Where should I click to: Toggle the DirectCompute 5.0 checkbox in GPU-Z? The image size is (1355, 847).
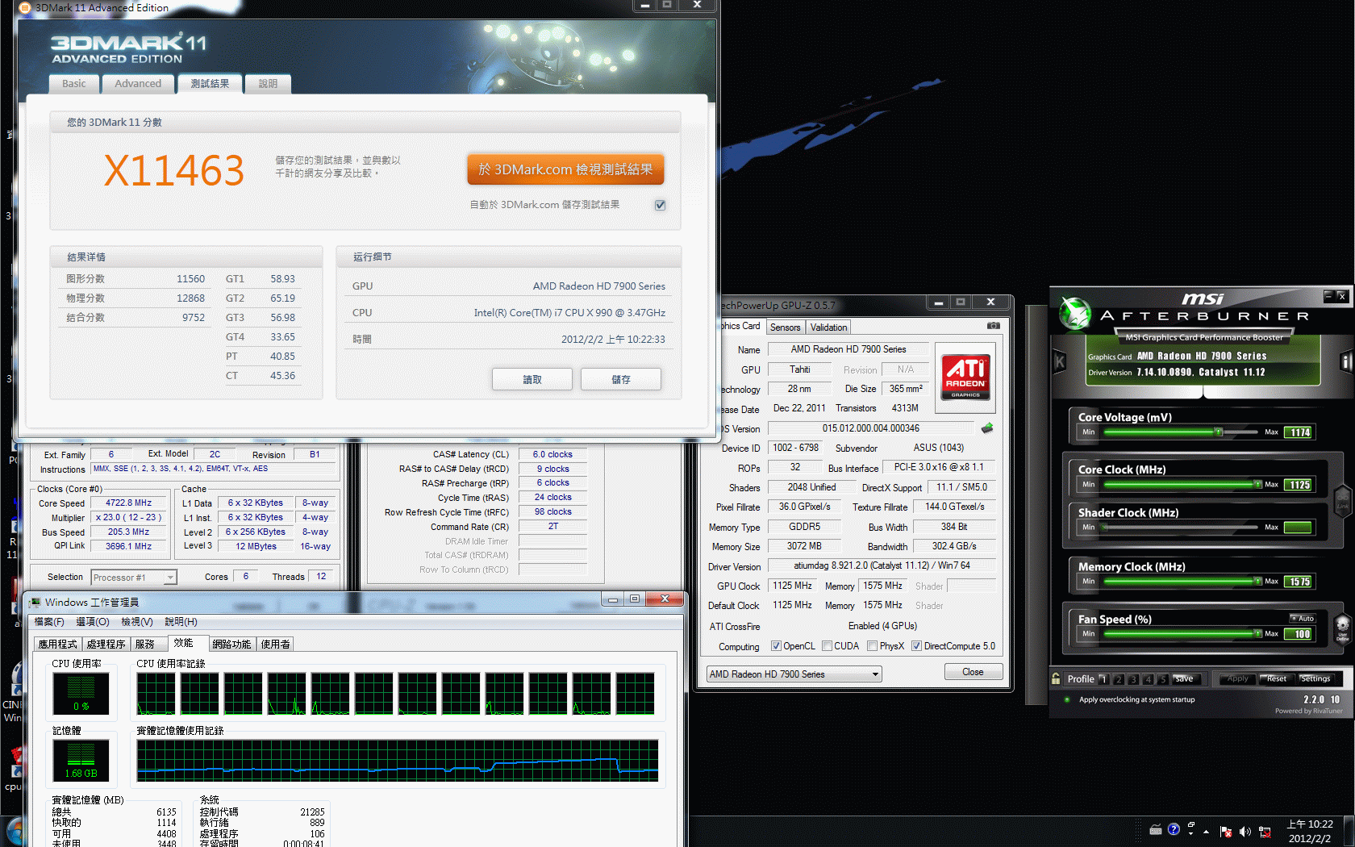916,646
